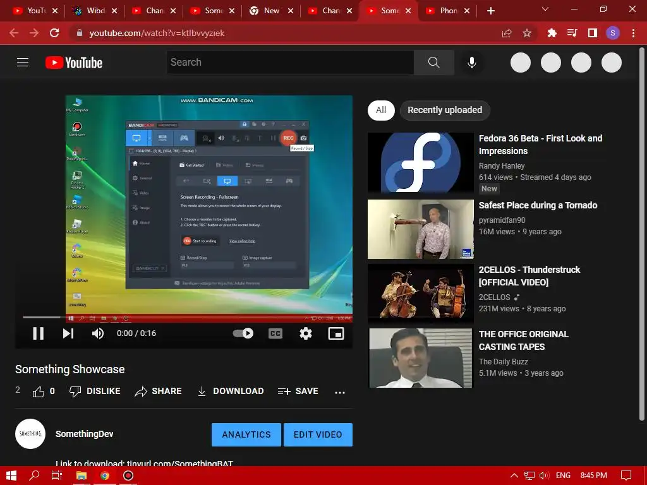
Task: Click the magnifier search button
Action: tap(433, 63)
